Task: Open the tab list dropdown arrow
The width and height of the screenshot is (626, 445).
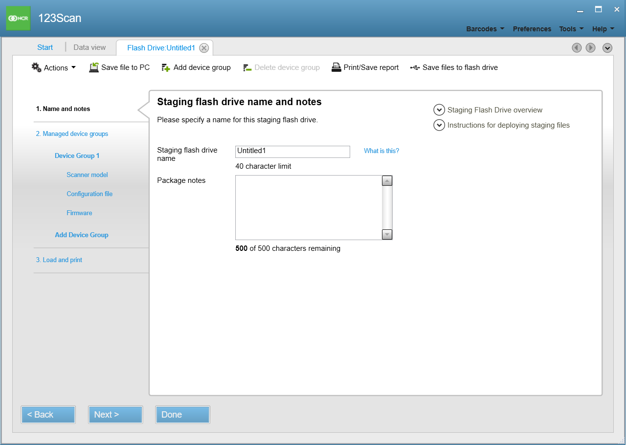Action: 607,47
